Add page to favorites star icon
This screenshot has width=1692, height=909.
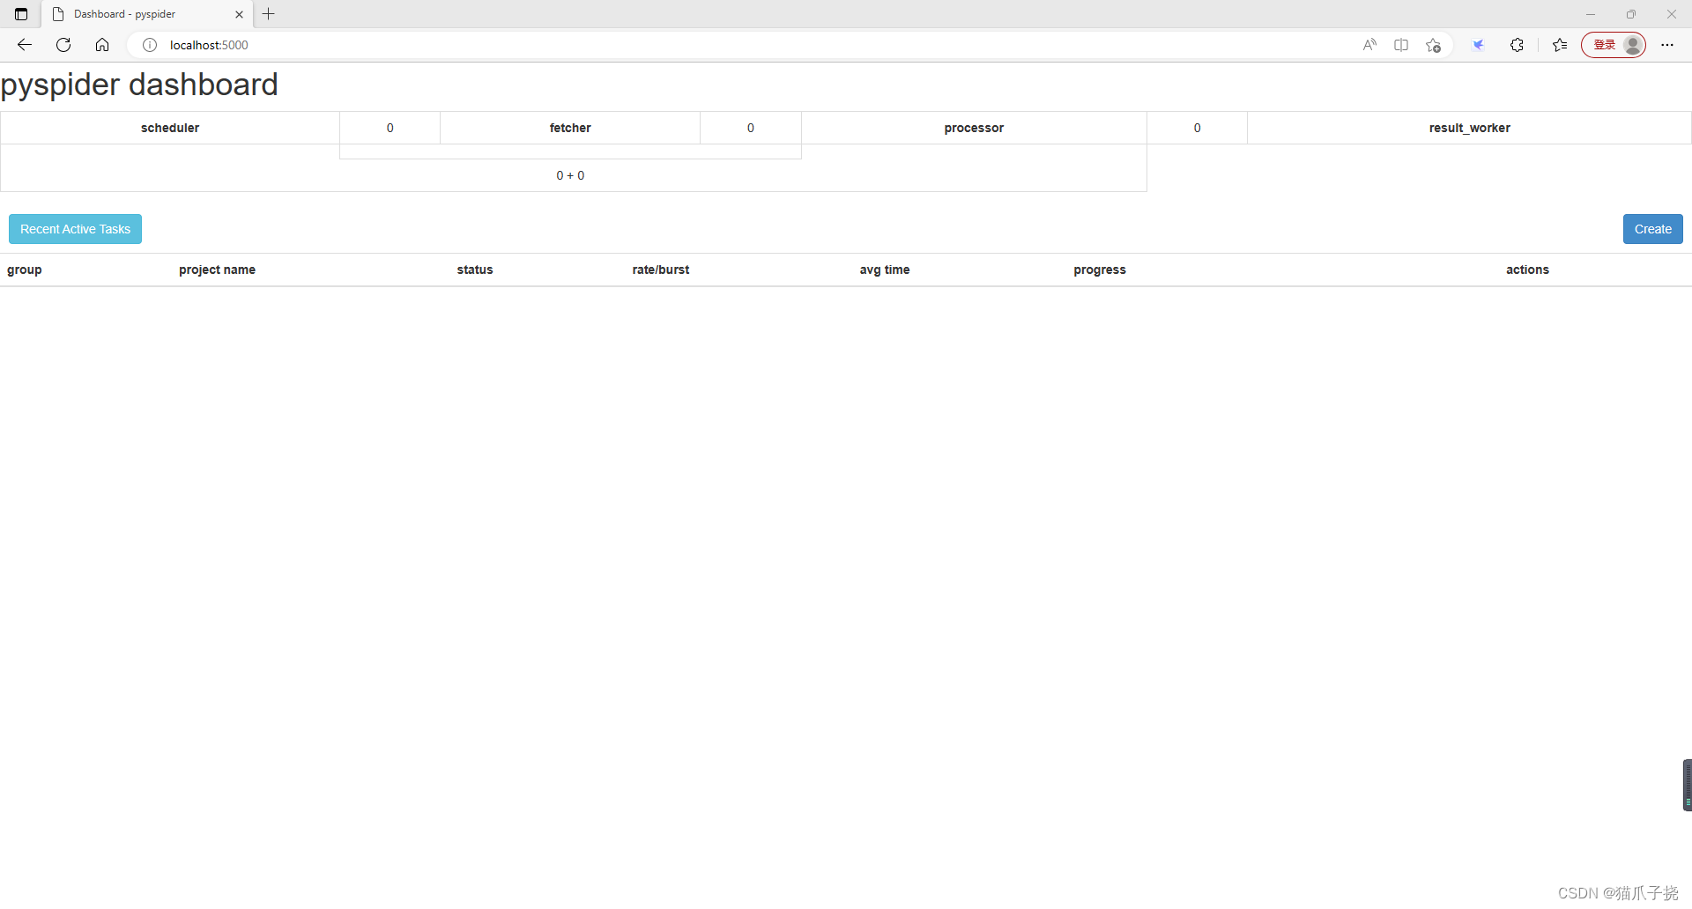1434,45
